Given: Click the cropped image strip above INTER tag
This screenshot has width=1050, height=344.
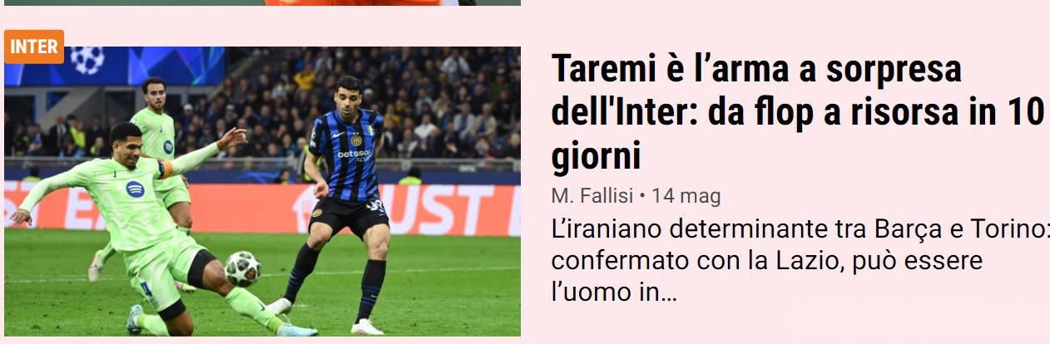Looking at the screenshot, I should click(262, 2).
